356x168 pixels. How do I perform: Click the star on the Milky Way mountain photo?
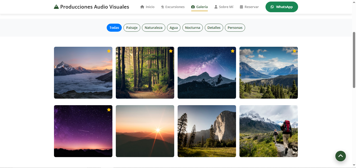pos(233,51)
